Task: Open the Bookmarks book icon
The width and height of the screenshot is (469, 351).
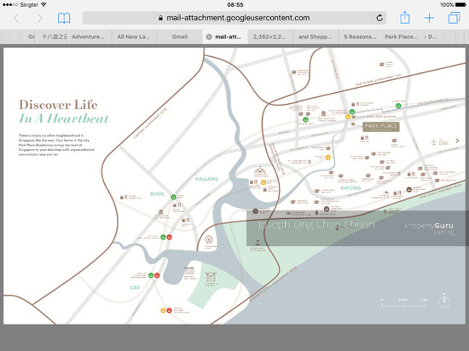Action: pos(64,18)
